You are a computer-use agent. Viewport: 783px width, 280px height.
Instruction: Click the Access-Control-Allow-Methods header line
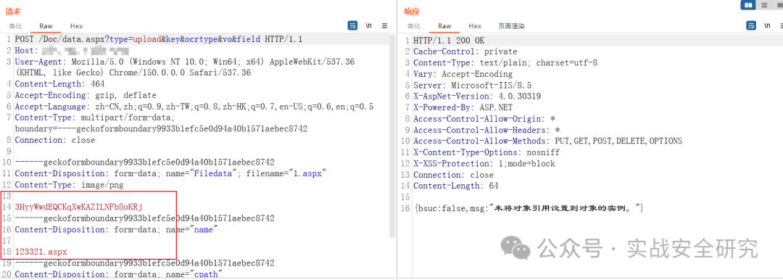tap(548, 141)
